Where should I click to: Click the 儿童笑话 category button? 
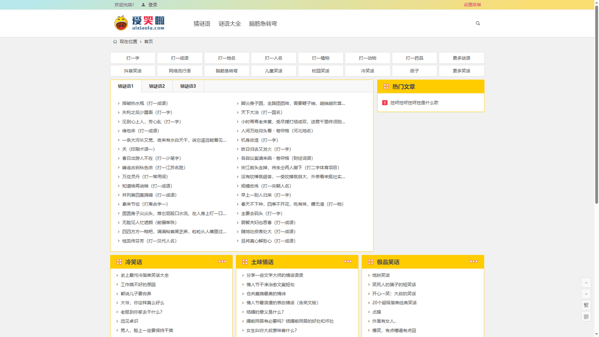[274, 71]
